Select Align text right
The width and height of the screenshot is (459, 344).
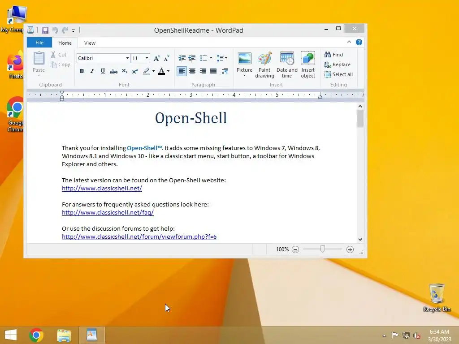tap(203, 71)
